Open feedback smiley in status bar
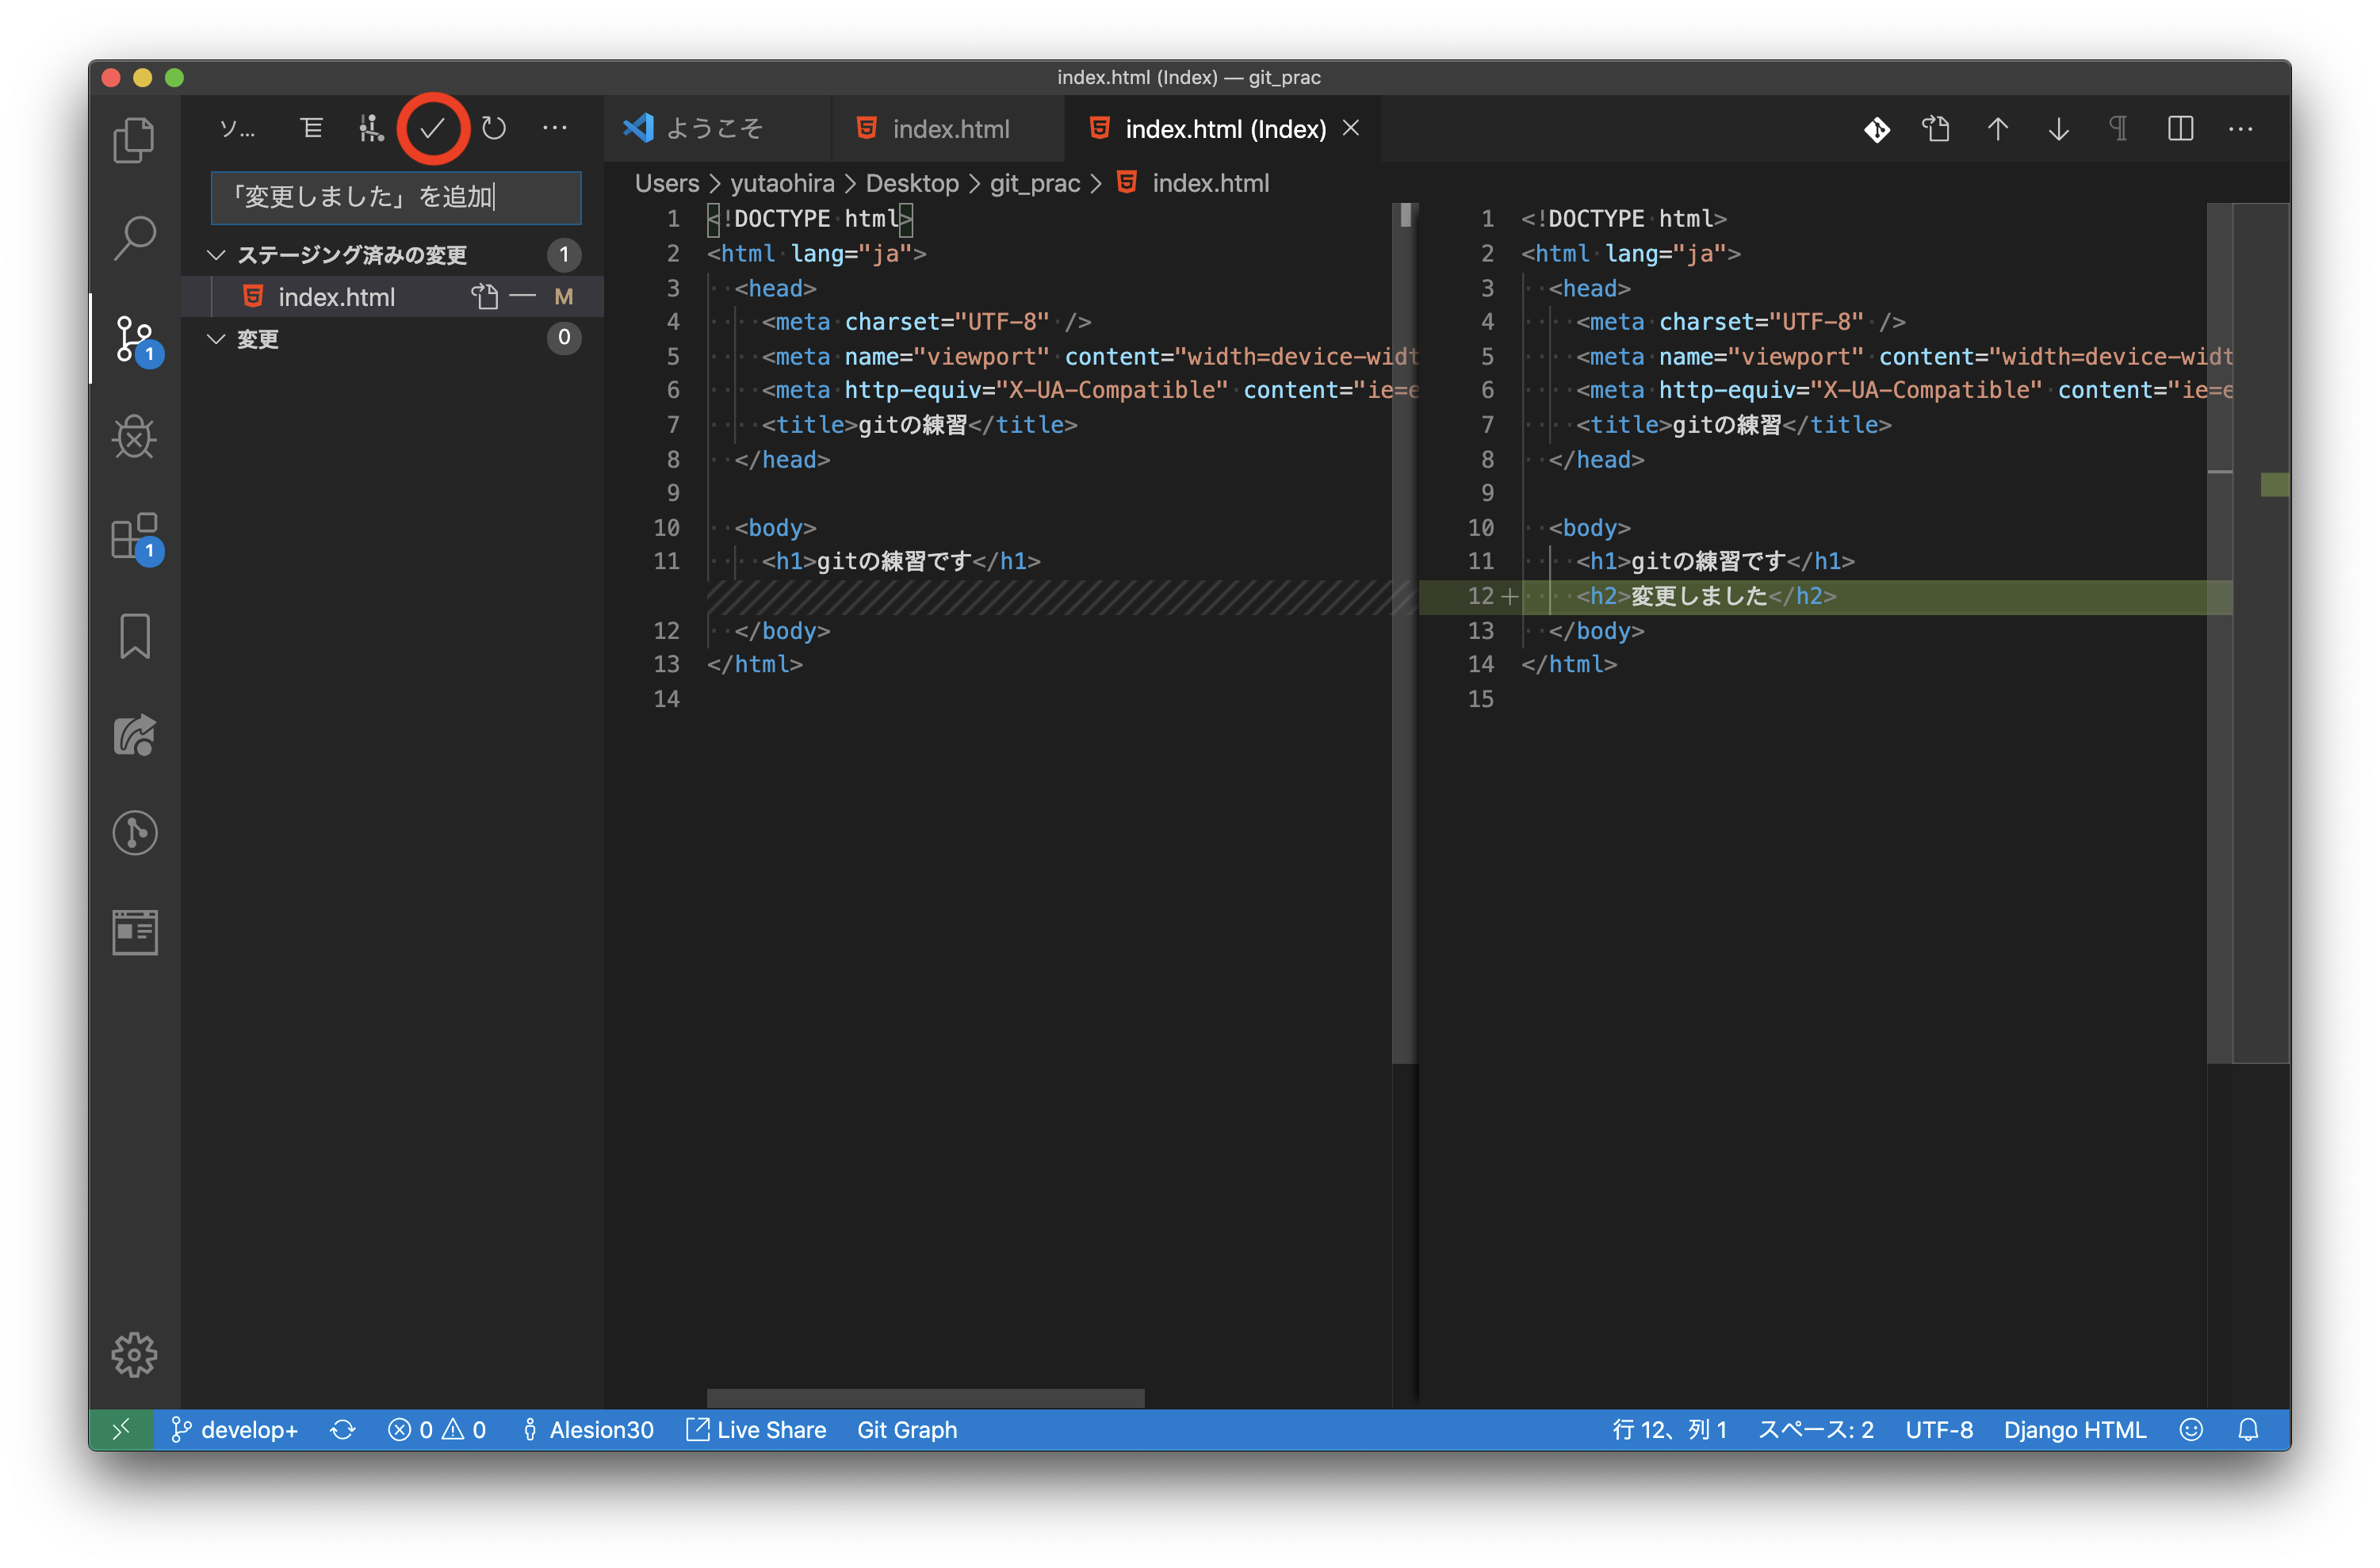This screenshot has height=1568, width=2380. click(2191, 1430)
